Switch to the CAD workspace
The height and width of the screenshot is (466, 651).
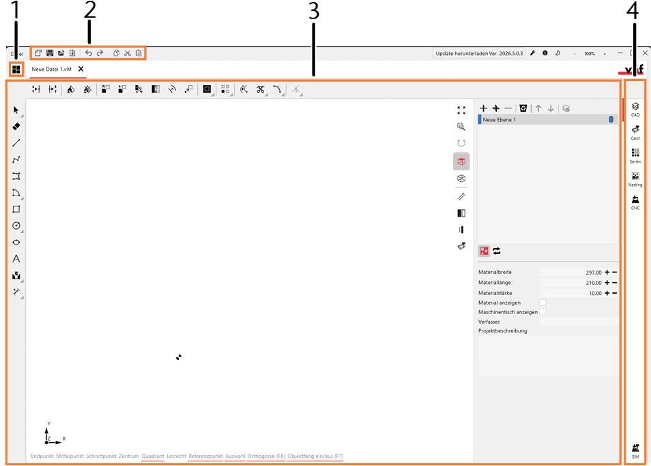635,109
